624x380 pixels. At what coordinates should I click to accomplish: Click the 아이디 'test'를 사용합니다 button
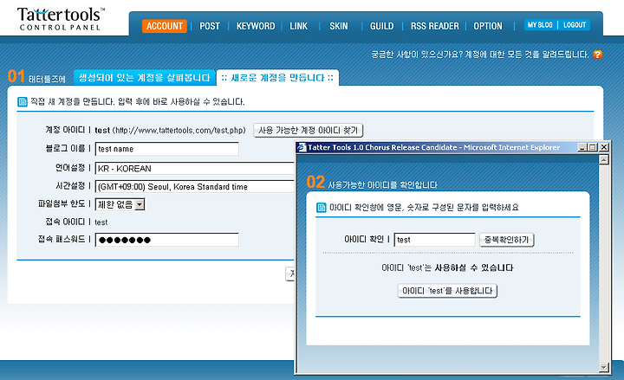click(x=447, y=291)
